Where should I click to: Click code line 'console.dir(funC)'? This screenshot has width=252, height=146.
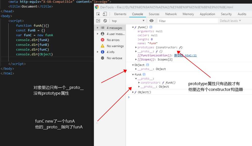tap(33, 50)
